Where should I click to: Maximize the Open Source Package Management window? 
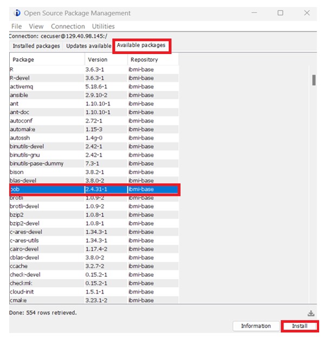tap(280, 13)
